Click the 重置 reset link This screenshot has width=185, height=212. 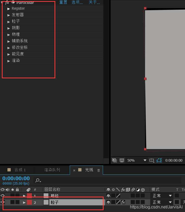pos(63,2)
